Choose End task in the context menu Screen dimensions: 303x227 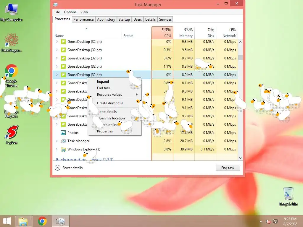114,88
